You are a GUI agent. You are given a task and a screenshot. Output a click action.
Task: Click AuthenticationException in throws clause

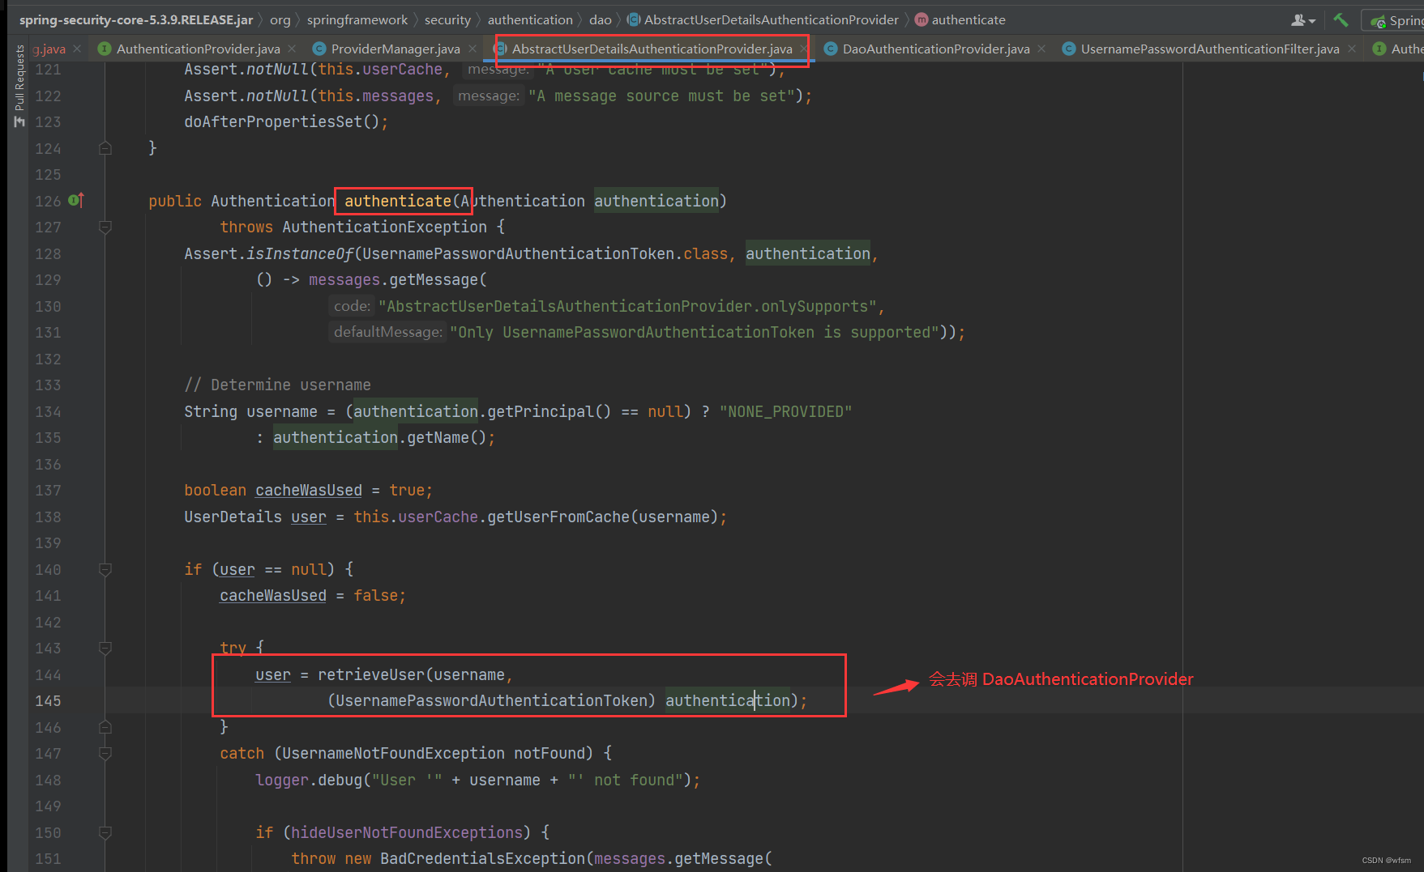coord(385,227)
